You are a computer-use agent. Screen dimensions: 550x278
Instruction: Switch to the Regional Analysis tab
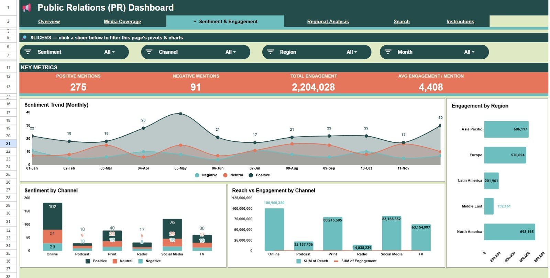click(x=328, y=22)
